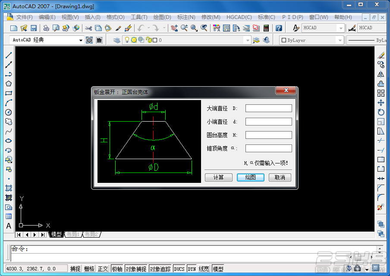This screenshot has width=390, height=276.
Task: Click the 圆台高度 H input field
Action: 269,135
